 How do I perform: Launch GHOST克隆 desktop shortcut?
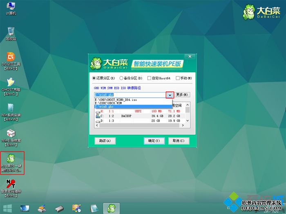tap(11, 87)
